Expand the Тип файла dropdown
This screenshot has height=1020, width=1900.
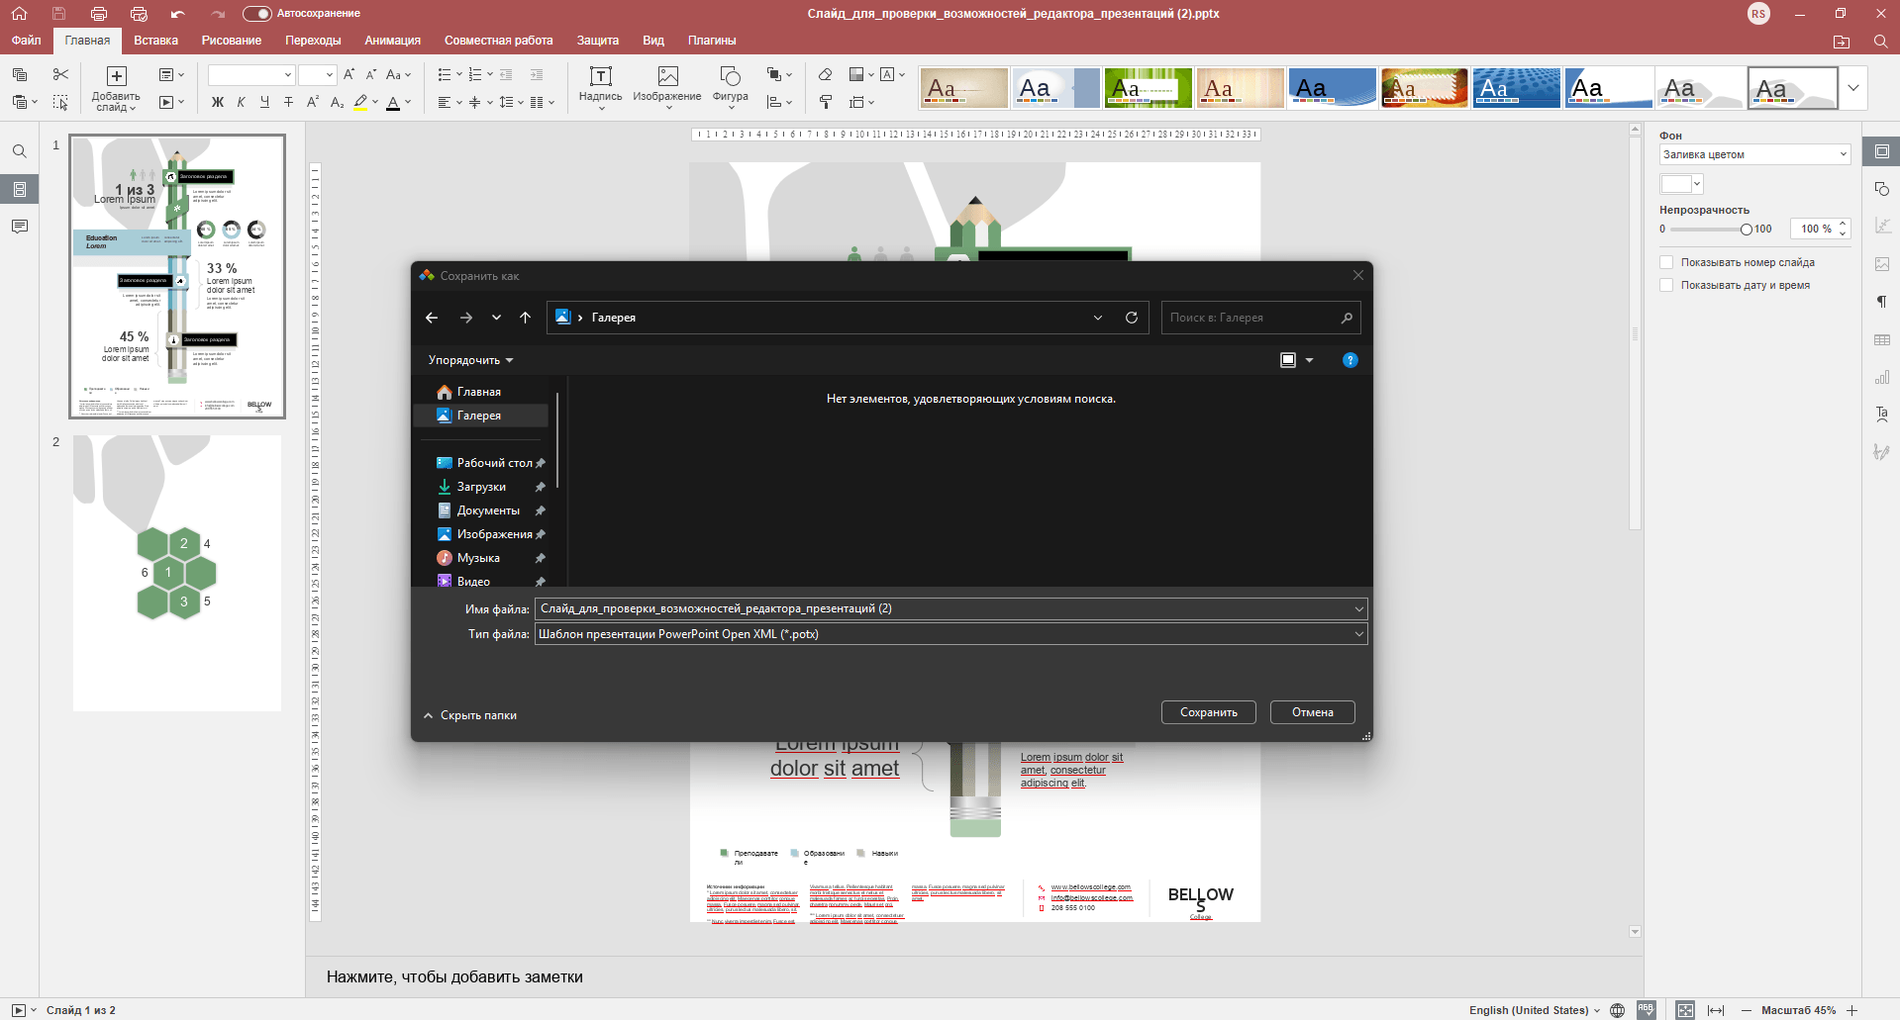pos(1358,634)
